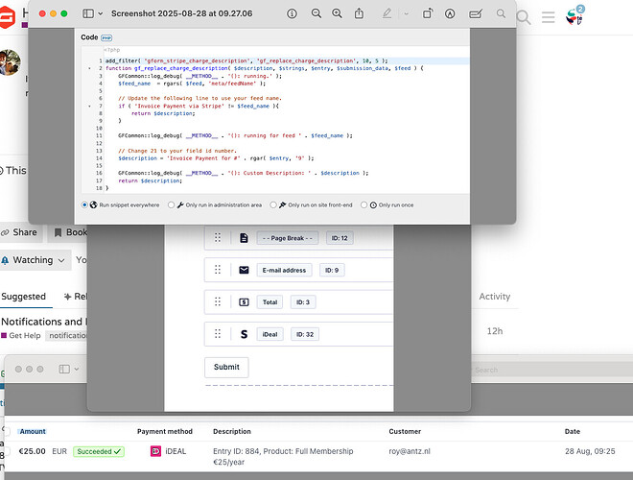Rotate the image in Preview
This screenshot has height=480, width=633.
coord(428,13)
